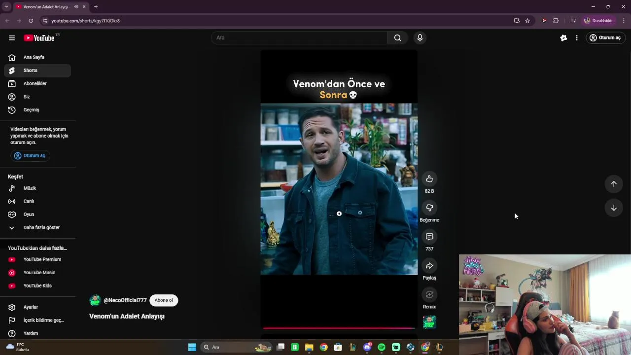Open Chrome three-dot menu

[x=624, y=21]
